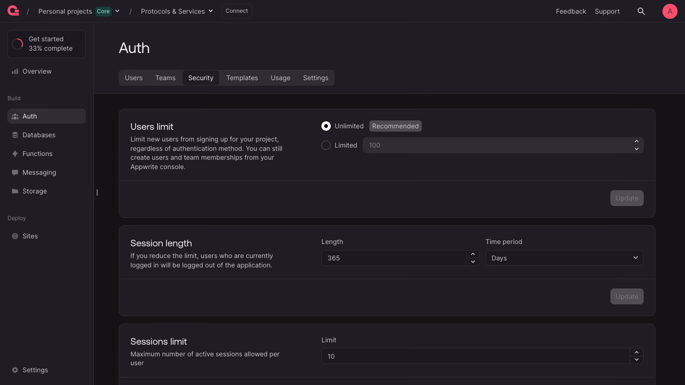This screenshot has height=385, width=685.
Task: Click the Auth page title
Action: pyautogui.click(x=134, y=48)
